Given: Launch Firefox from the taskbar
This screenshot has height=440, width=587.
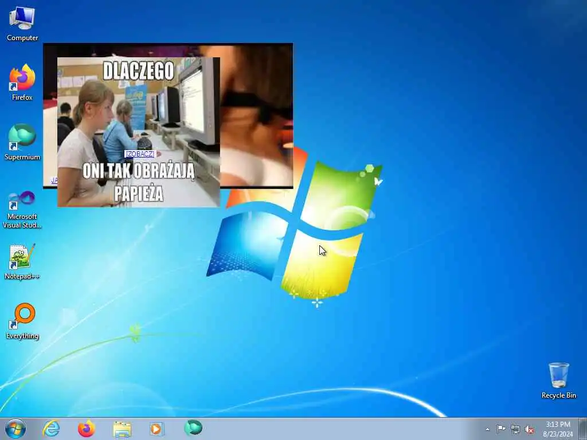Looking at the screenshot, I should (87, 429).
